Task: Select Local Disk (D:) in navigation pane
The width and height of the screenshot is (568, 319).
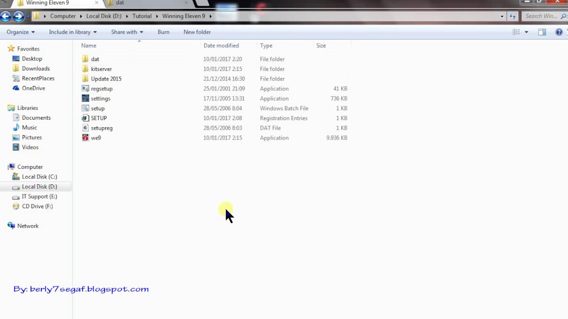Action: click(39, 187)
